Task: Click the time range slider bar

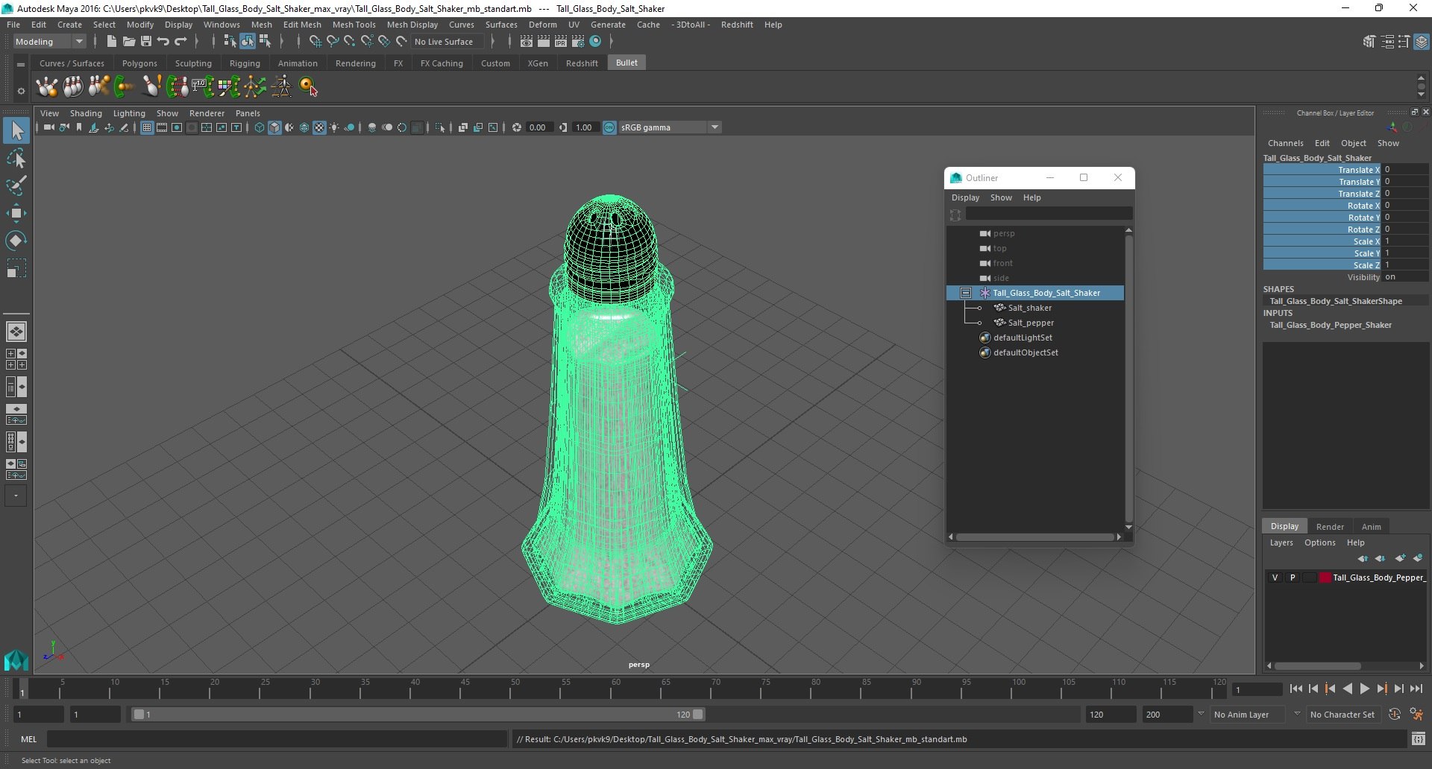Action: pyautogui.click(x=417, y=714)
